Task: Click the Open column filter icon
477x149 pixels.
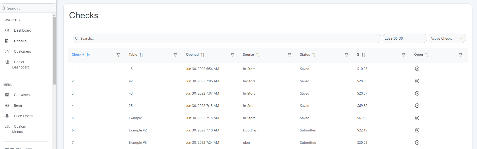Action: coord(460,55)
